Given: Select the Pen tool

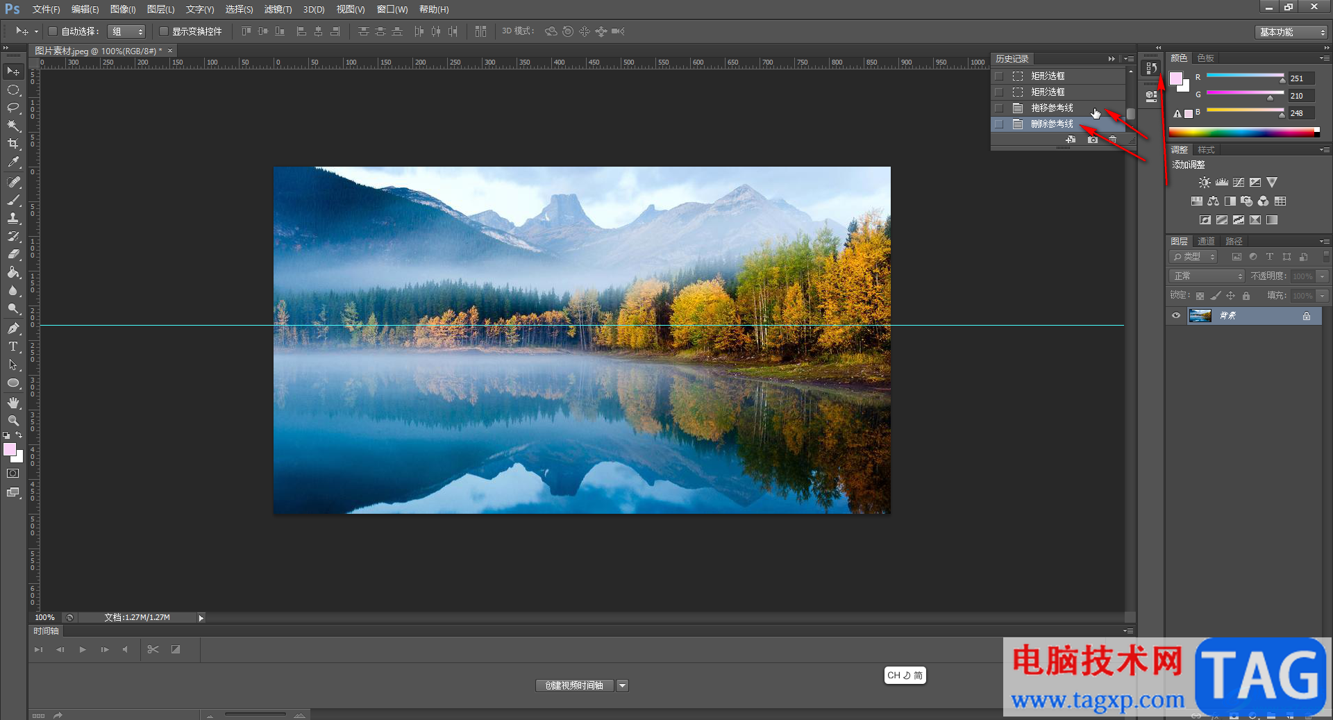Looking at the screenshot, I should click(13, 328).
